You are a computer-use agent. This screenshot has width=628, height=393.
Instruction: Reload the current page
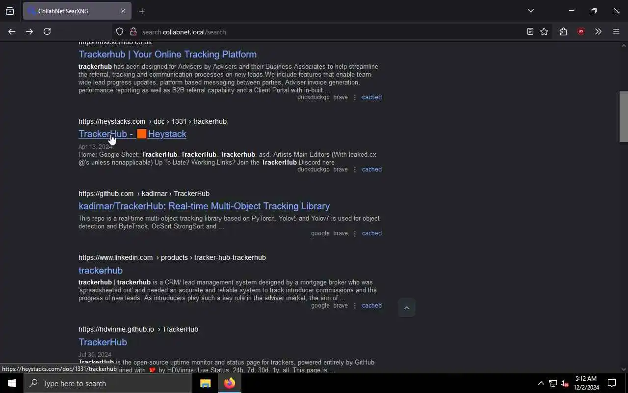pyautogui.click(x=47, y=31)
